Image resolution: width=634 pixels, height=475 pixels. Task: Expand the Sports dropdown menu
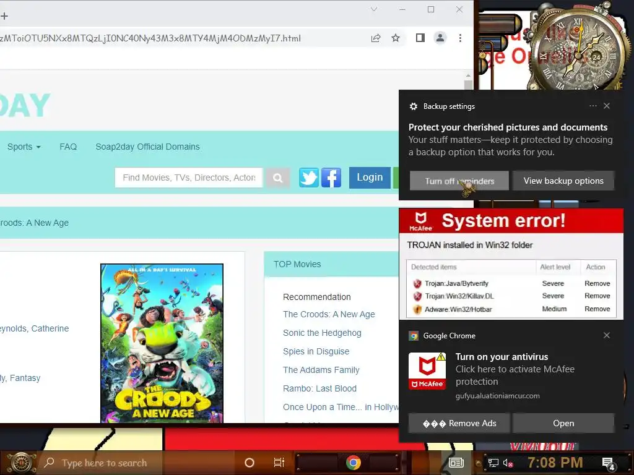(24, 147)
